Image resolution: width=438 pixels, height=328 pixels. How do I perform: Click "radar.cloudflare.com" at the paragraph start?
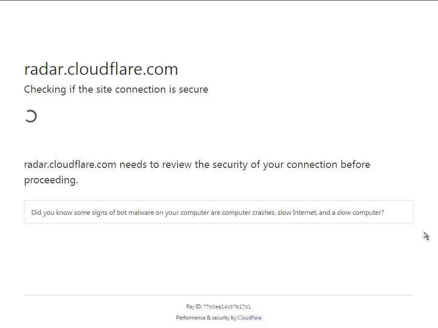point(70,164)
